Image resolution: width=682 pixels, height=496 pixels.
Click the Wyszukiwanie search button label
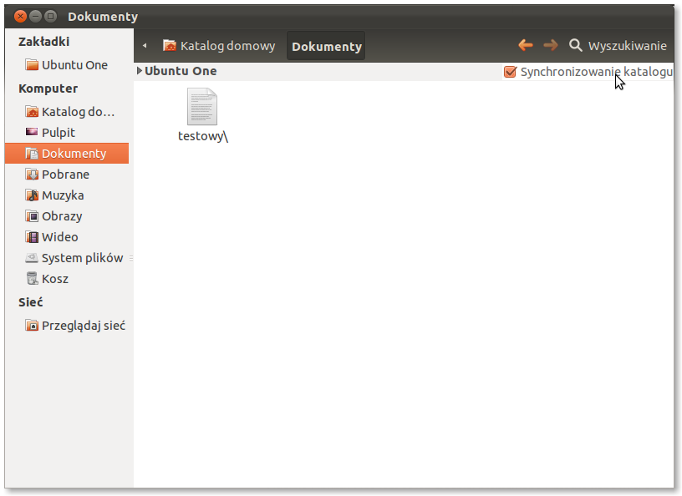627,46
